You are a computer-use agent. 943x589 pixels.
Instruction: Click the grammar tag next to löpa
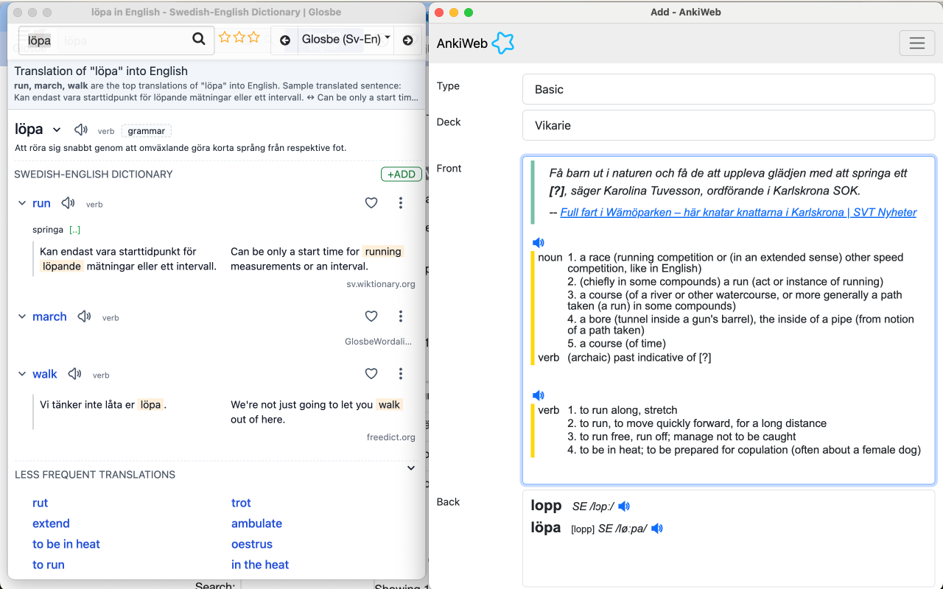(x=146, y=131)
